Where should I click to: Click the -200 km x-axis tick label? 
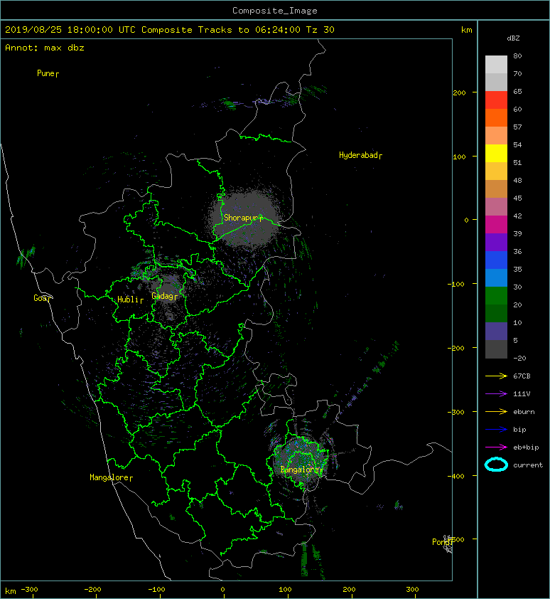93,590
